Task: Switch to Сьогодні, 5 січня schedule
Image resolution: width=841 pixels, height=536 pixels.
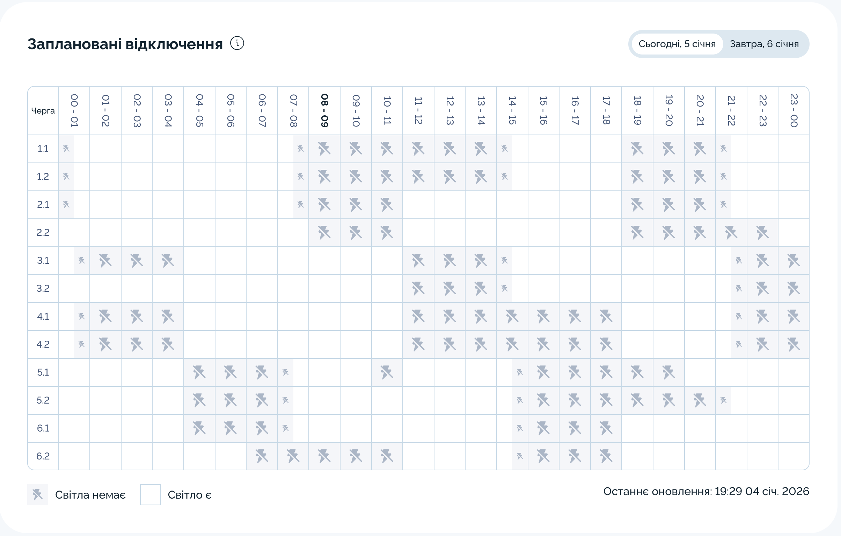Action: pyautogui.click(x=677, y=44)
